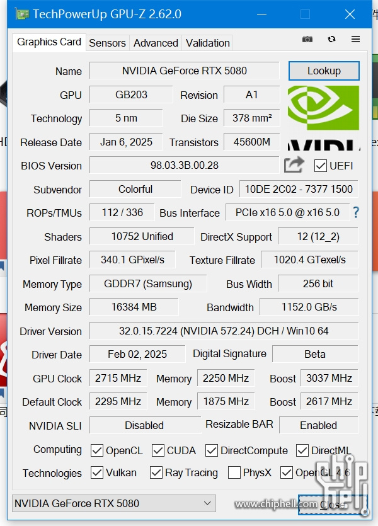Click the Subvendor field Colorful
The image size is (378, 526).
click(135, 189)
